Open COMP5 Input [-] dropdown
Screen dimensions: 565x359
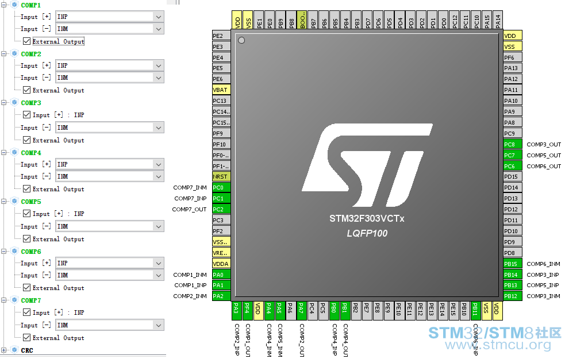click(110, 226)
